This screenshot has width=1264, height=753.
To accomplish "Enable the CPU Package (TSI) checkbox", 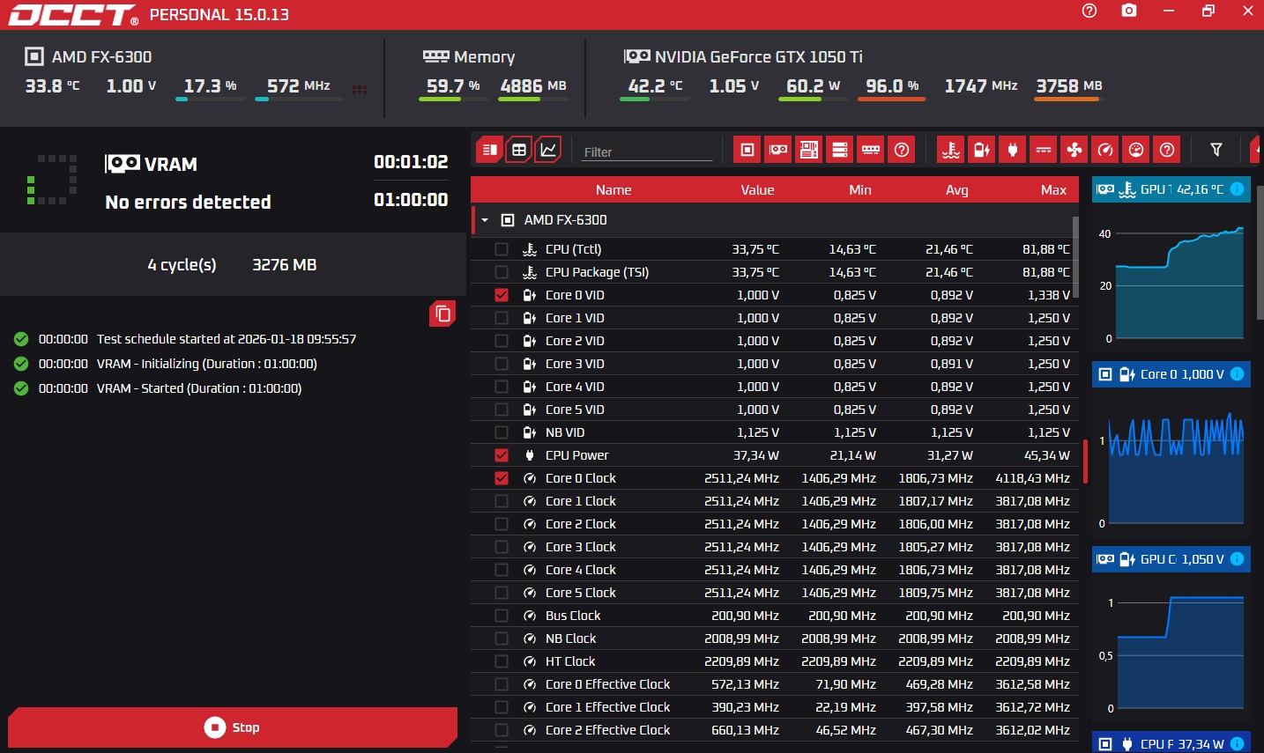I will point(502,272).
